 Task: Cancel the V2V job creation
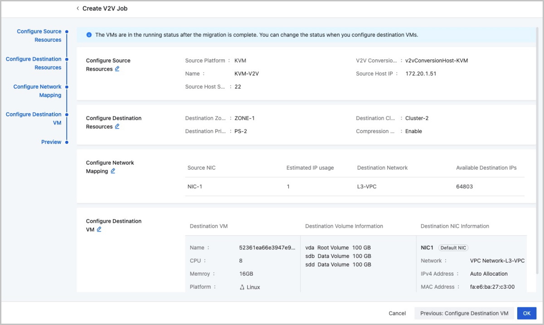pos(397,313)
